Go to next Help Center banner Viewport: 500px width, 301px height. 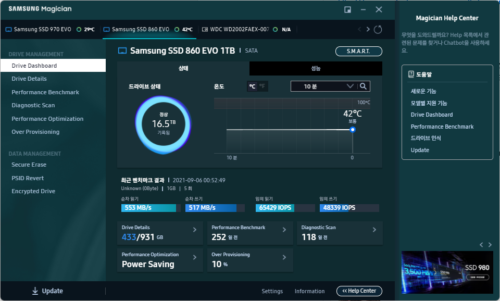490,245
